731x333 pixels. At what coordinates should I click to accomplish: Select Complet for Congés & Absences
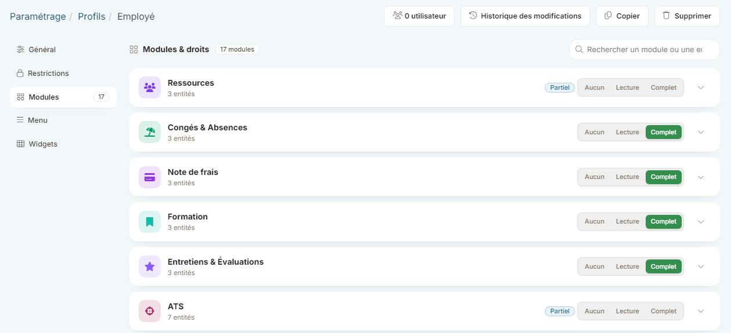pyautogui.click(x=663, y=132)
